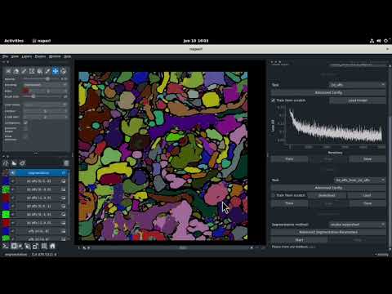Open the upper Task dropdown
This screenshot has width=392, height=294.
tap(358, 85)
